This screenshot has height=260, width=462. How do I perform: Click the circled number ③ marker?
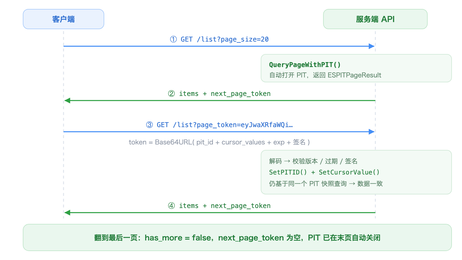click(x=149, y=125)
